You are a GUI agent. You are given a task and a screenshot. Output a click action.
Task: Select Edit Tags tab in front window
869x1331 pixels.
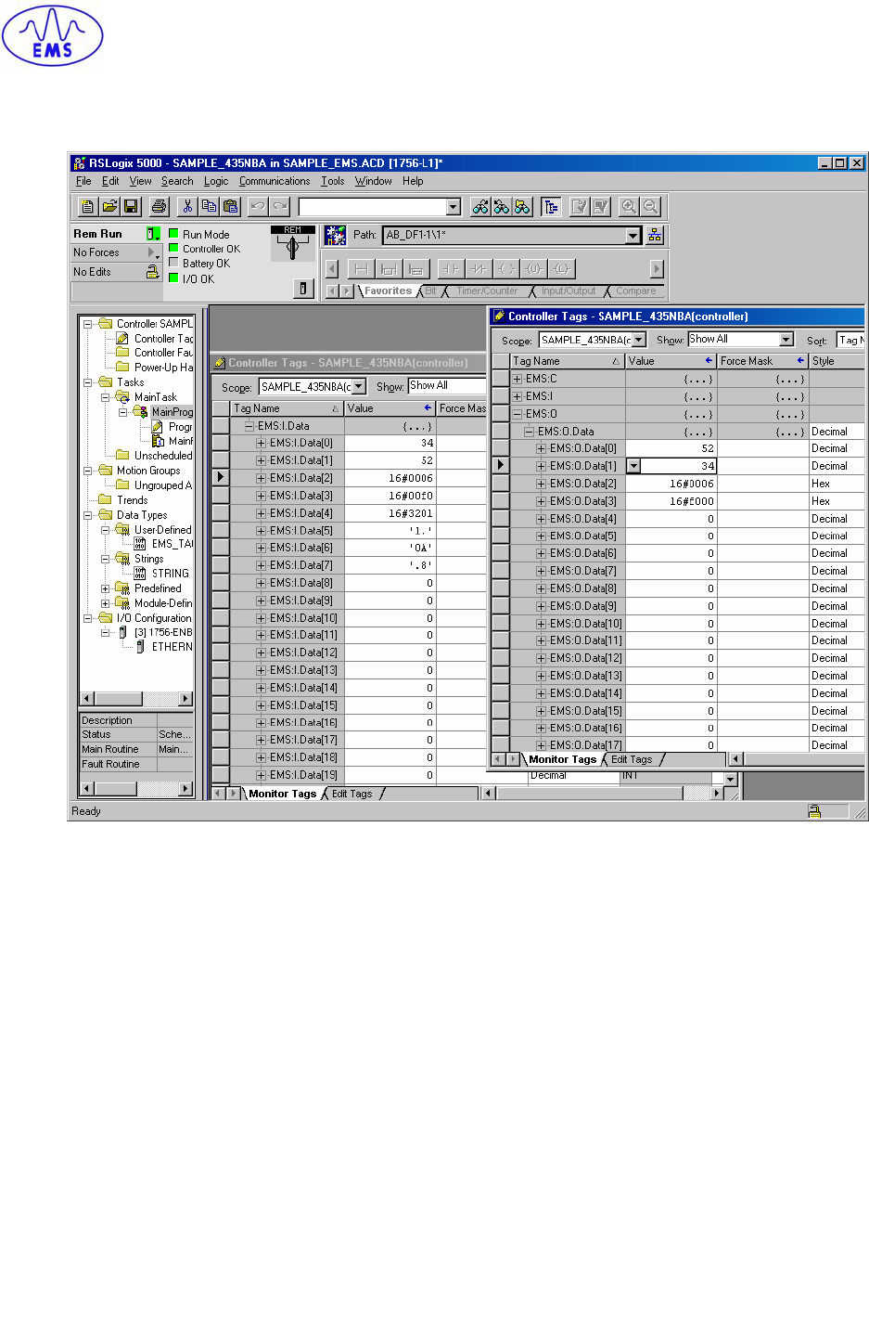point(632,759)
